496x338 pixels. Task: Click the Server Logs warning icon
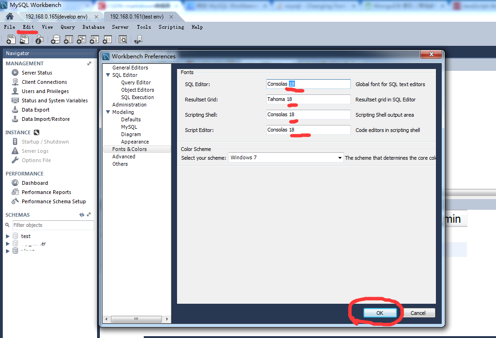click(15, 151)
